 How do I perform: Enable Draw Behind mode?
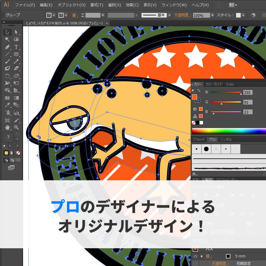tap(12, 160)
